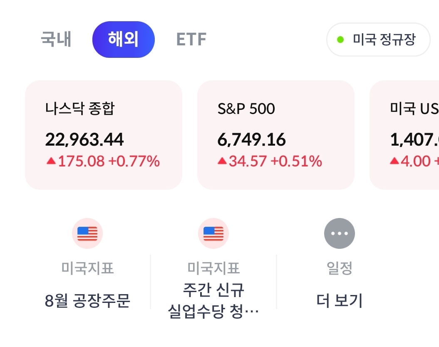Open the S&P 500 index card
This screenshot has width=439, height=347.
275,135
